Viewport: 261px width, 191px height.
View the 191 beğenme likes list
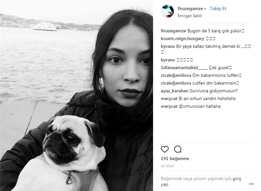[x=175, y=158]
